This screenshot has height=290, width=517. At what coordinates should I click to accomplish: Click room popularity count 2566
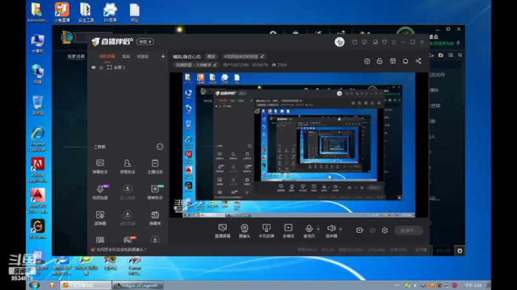click(279, 65)
